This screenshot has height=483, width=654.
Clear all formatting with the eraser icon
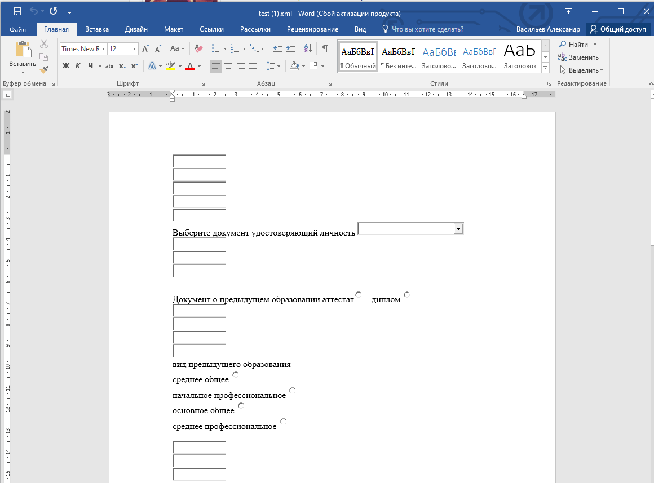198,49
